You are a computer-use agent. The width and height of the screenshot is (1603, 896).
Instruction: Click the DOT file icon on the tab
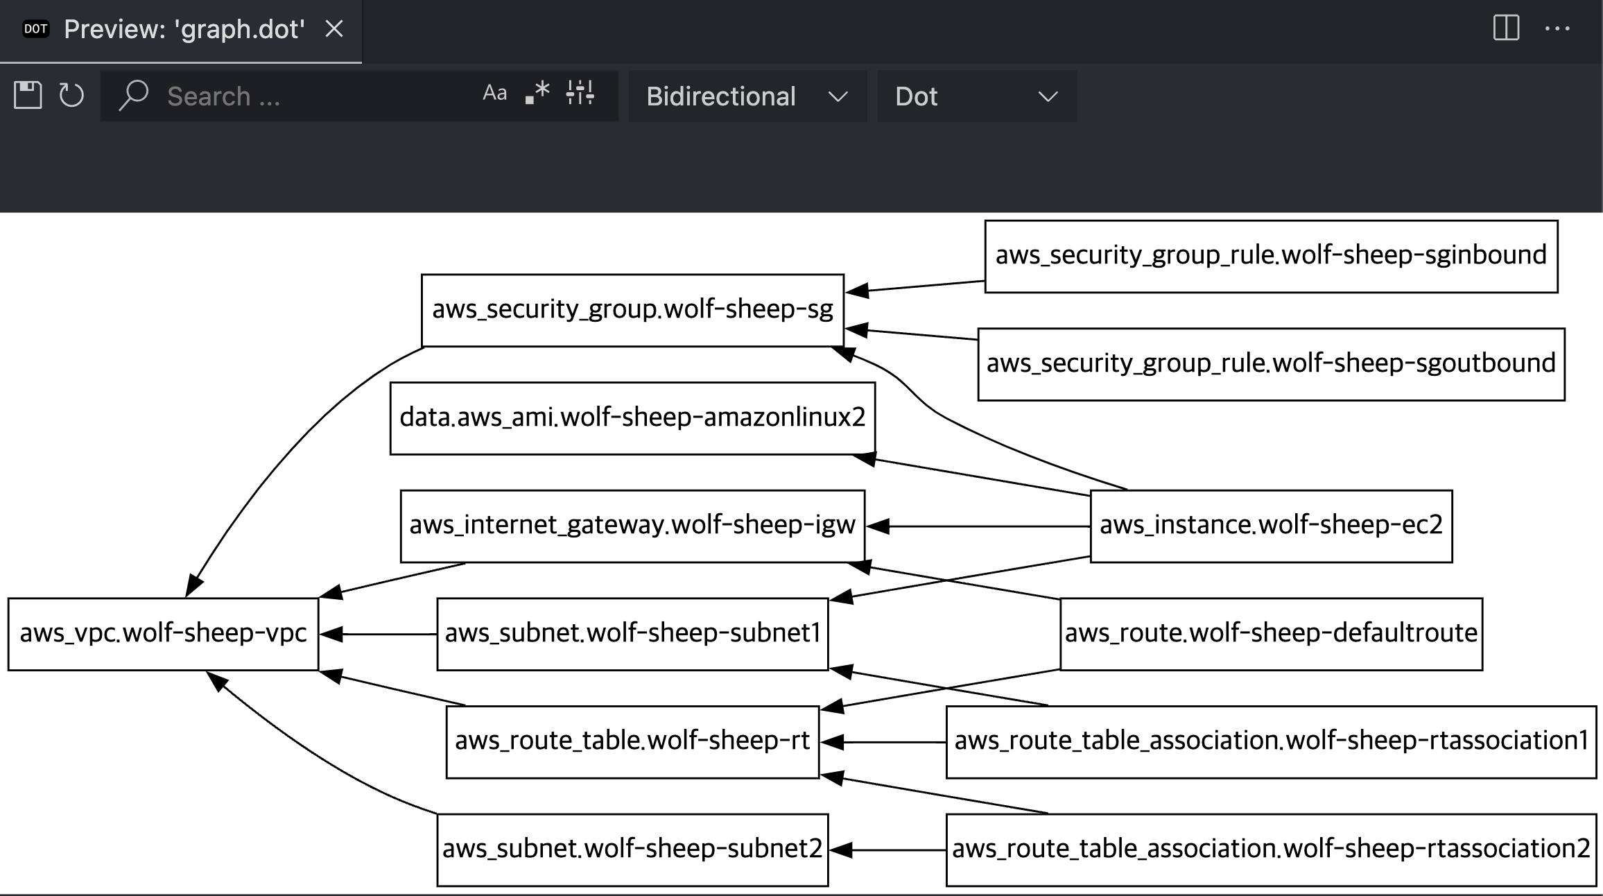click(35, 29)
